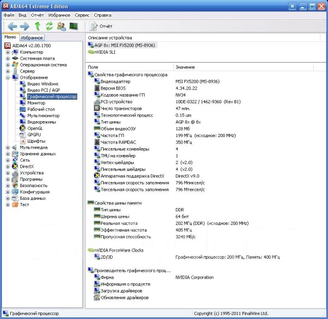Select the 3240 Мб/с bandwidth value
This screenshot has width=328, height=319.
click(186, 237)
